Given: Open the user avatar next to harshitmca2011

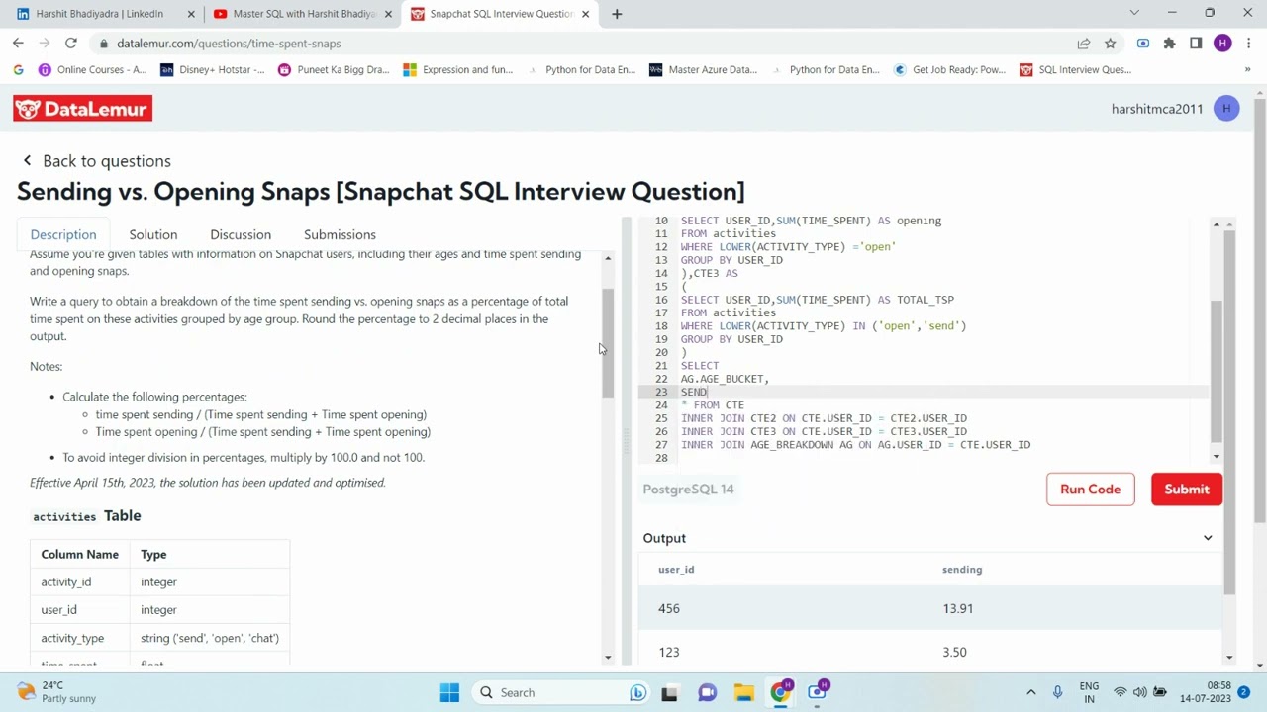Looking at the screenshot, I should point(1226,109).
